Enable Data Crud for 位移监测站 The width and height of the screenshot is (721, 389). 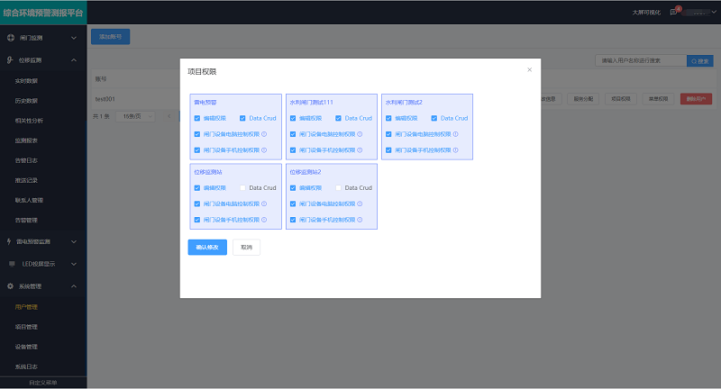coord(243,188)
